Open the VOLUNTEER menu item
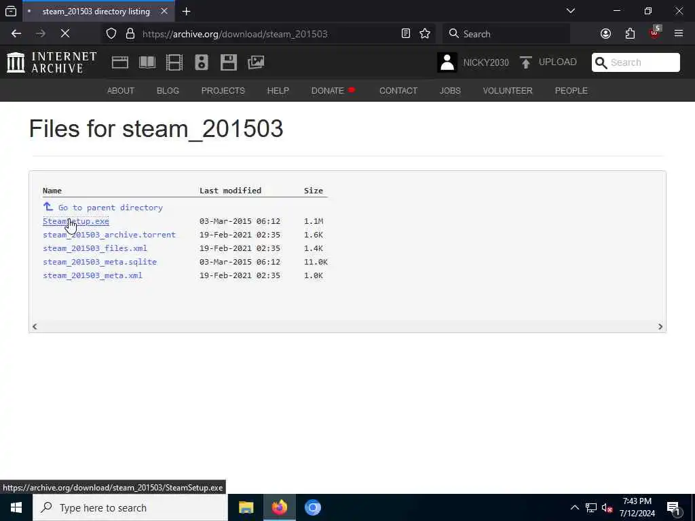The width and height of the screenshot is (695, 521). [x=508, y=91]
